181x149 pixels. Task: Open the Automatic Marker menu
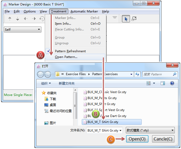pyautogui.click(x=84, y=11)
